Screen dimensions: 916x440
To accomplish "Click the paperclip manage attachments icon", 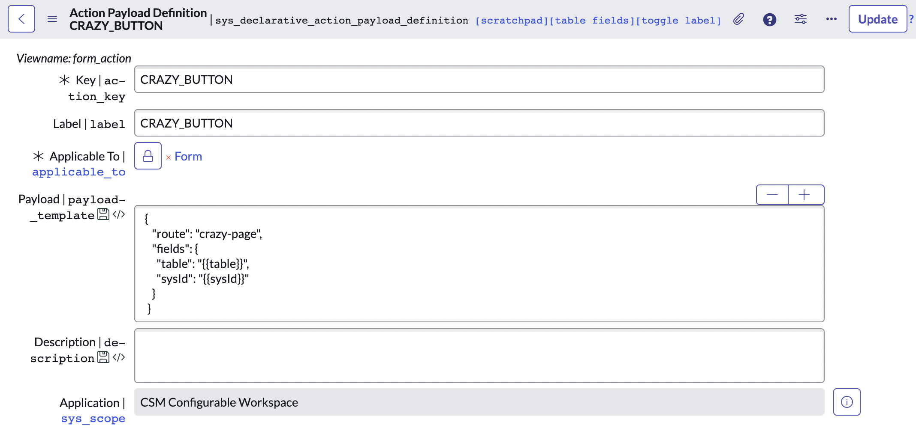I will pos(738,19).
